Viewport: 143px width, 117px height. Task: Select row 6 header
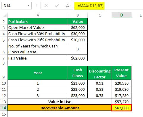click(4, 49)
